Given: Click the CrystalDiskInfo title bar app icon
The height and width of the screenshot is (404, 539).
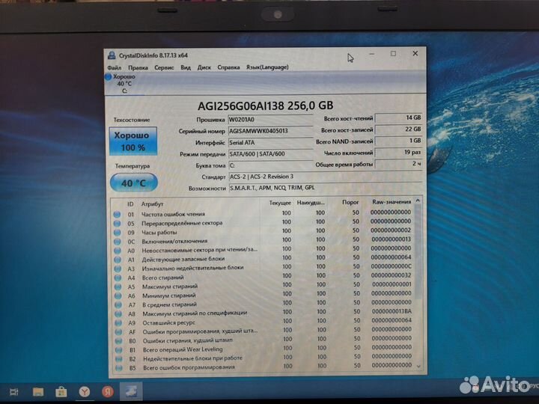Looking at the screenshot, I should pyautogui.click(x=112, y=55).
